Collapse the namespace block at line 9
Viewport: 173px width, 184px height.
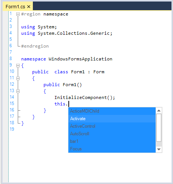(x=18, y=65)
